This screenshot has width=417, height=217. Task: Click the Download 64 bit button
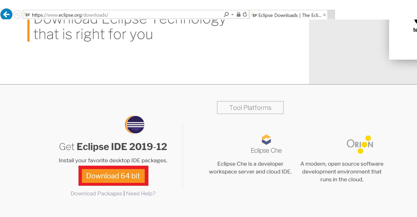113,176
